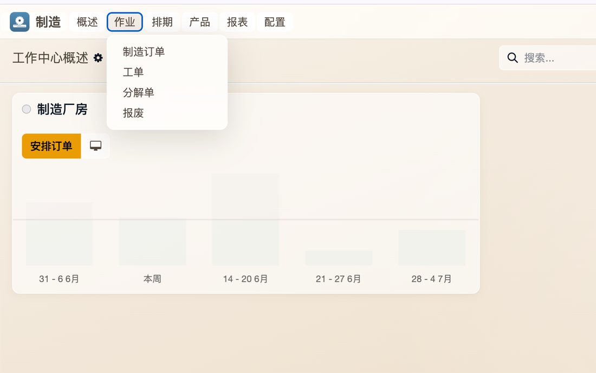Click the 31 - 6 6月 axis label
Image resolution: width=596 pixels, height=373 pixels.
[59, 279]
